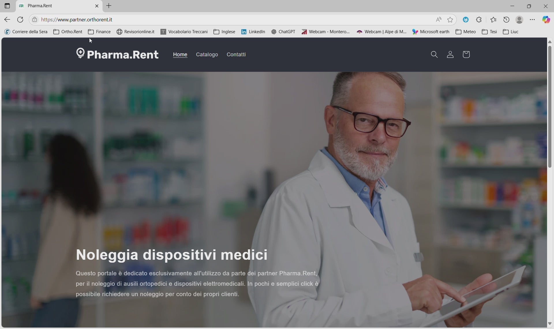Expand the Meteo bookmarks folder
The width and height of the screenshot is (554, 329).
click(x=466, y=32)
